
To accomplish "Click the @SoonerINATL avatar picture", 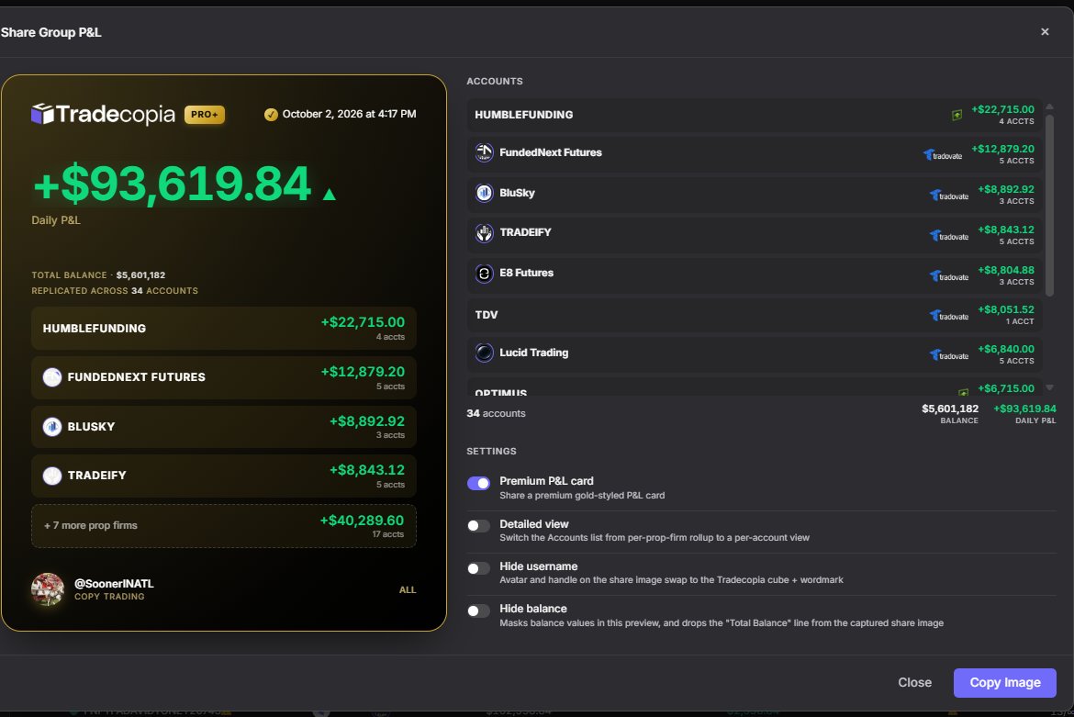I will click(x=47, y=589).
